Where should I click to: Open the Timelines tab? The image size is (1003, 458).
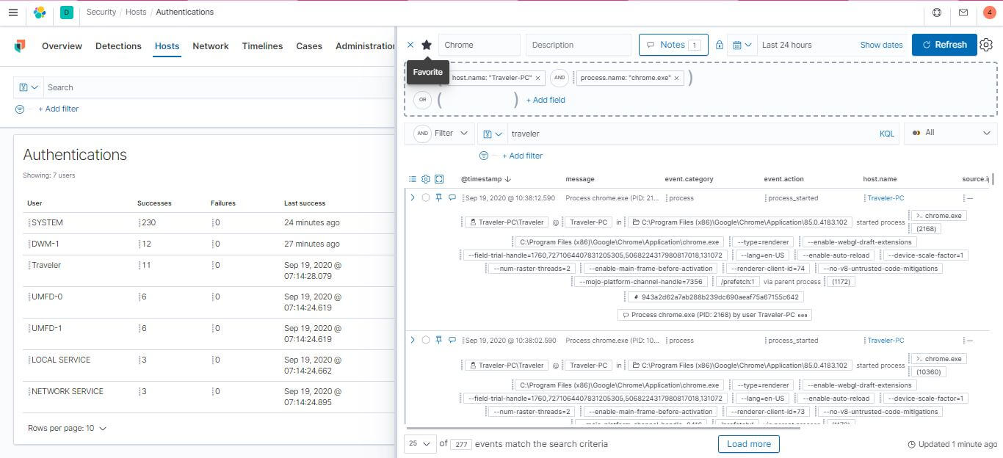coord(262,46)
